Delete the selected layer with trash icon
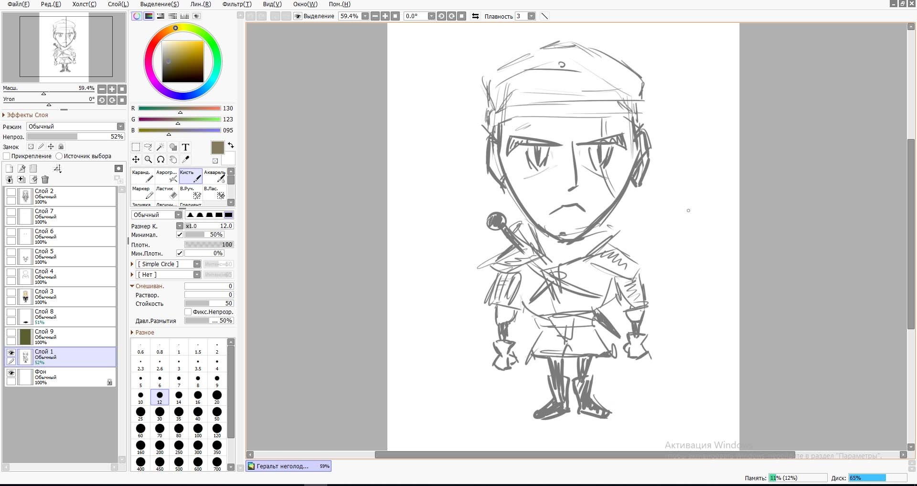 45,180
